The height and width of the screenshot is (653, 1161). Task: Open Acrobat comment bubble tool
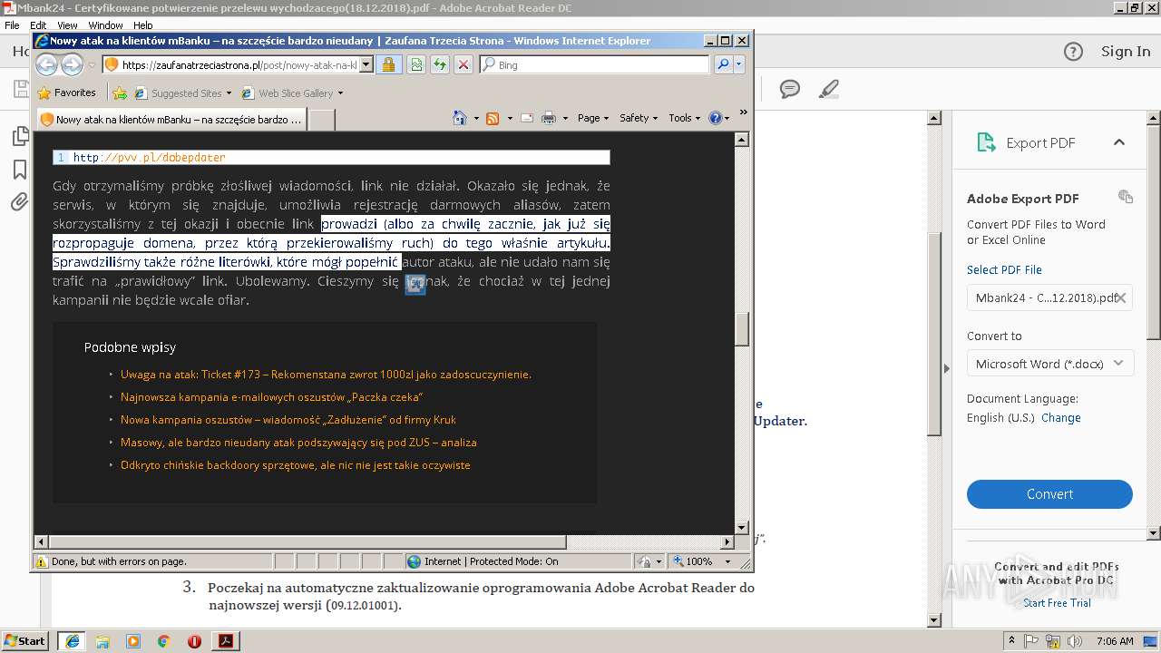[790, 89]
